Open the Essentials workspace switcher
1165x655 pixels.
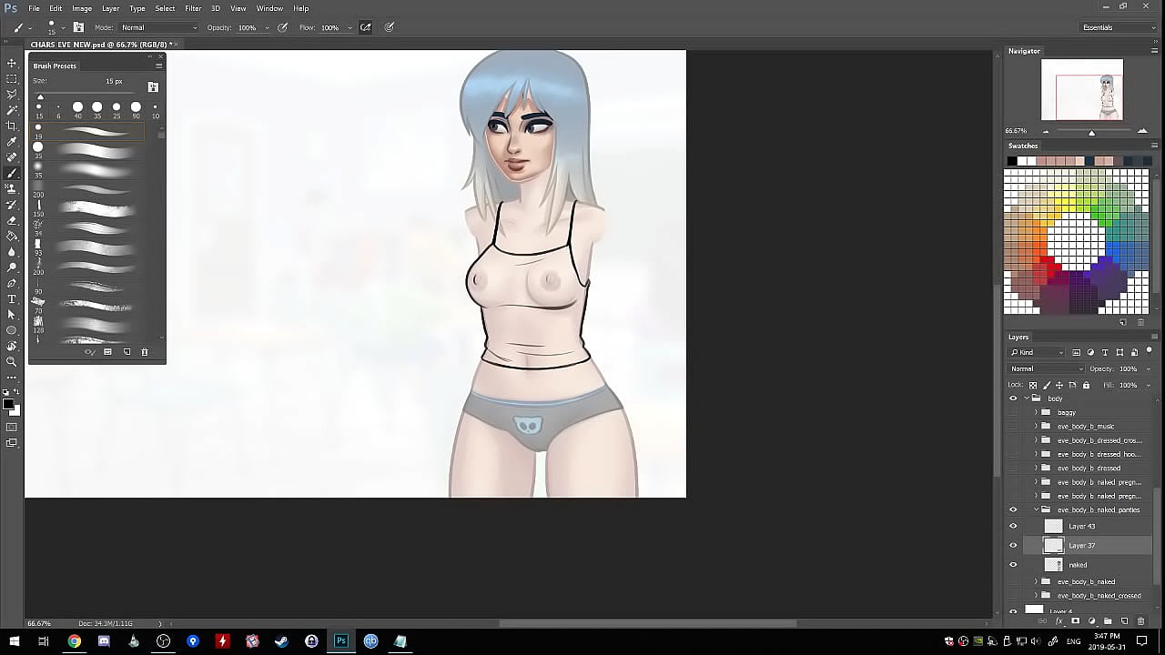pos(1118,27)
